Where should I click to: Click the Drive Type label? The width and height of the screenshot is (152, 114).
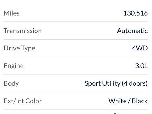(x=19, y=48)
